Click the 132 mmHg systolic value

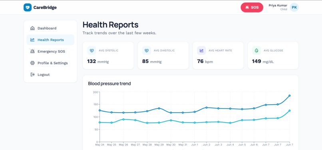click(98, 61)
